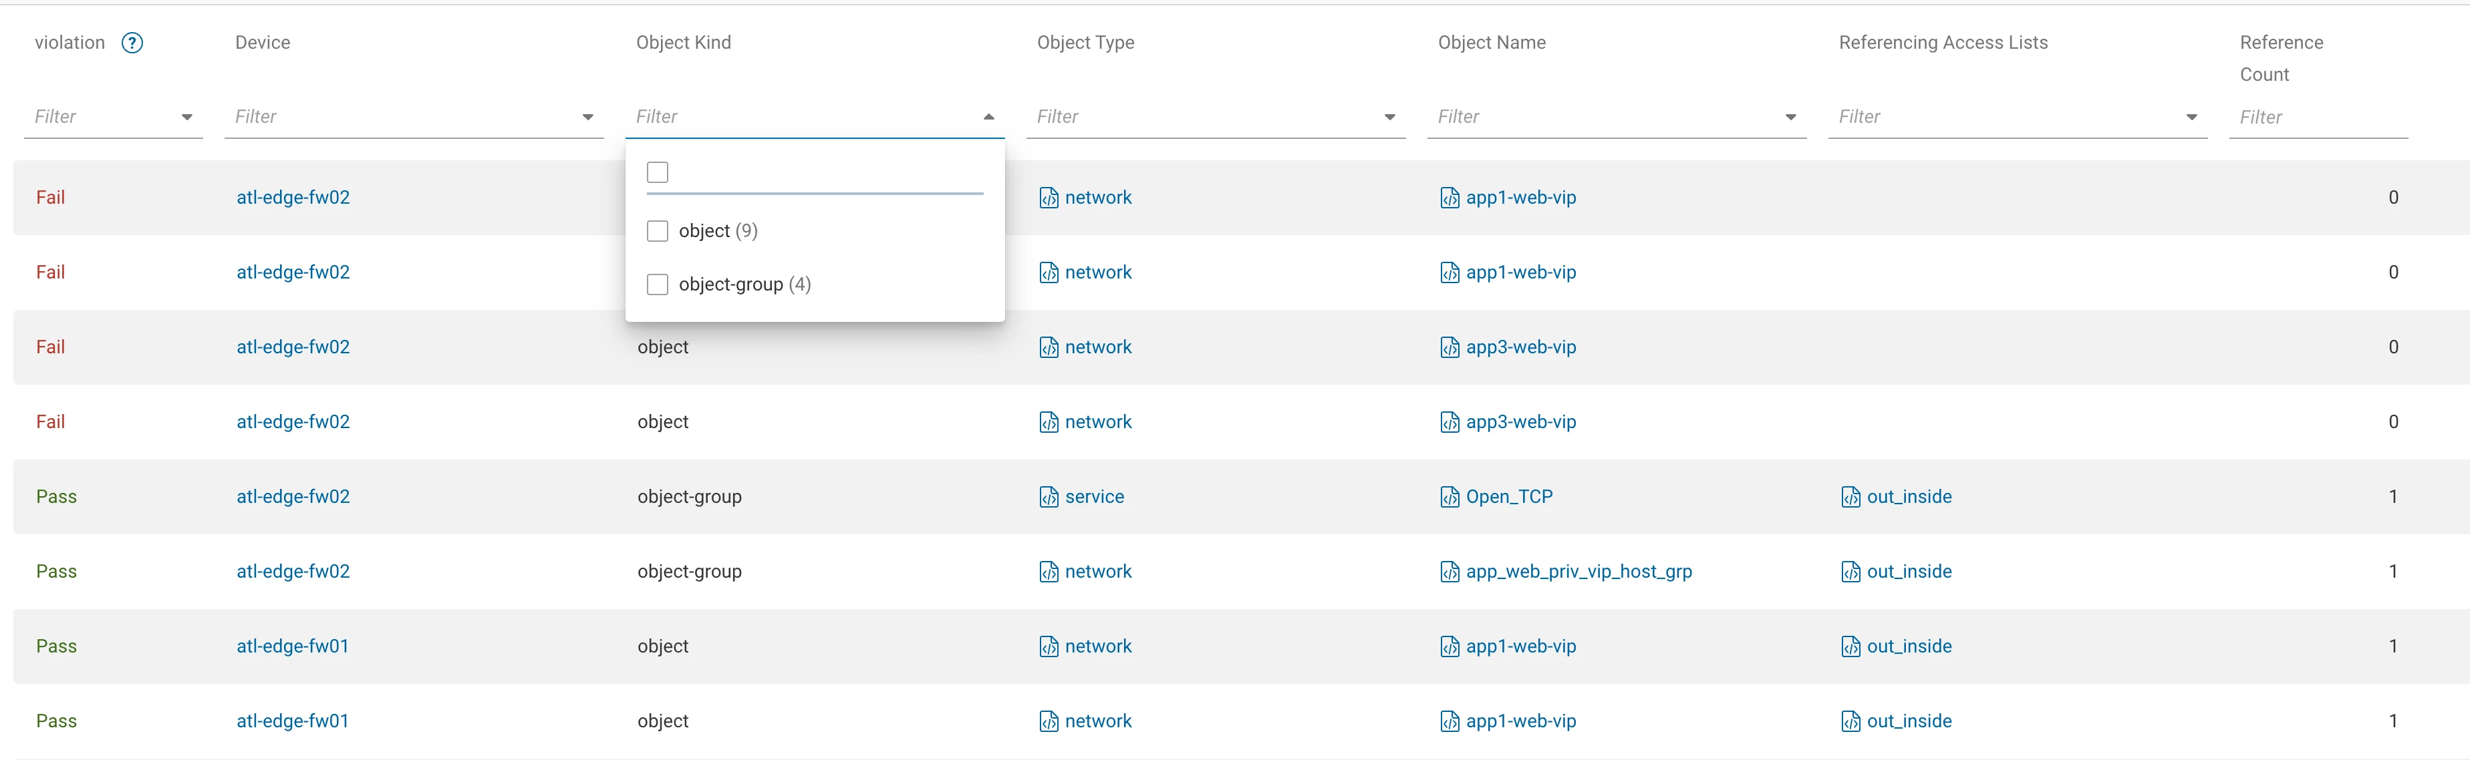Open the app_web_priv_vip_host_grp object link
The height and width of the screenshot is (760, 2470).
1579,571
